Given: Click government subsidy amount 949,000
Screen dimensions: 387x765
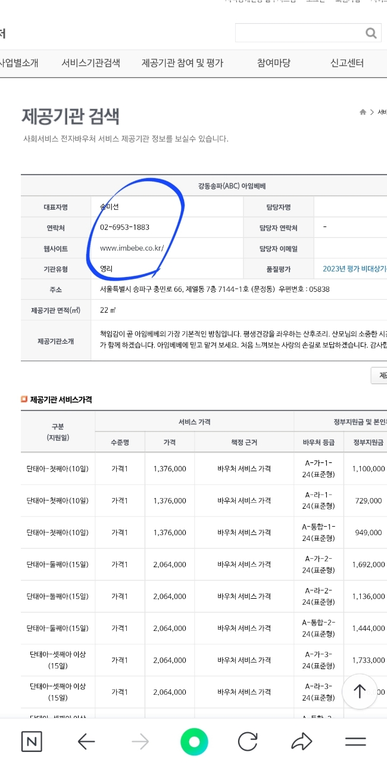Looking at the screenshot, I should point(369,533).
